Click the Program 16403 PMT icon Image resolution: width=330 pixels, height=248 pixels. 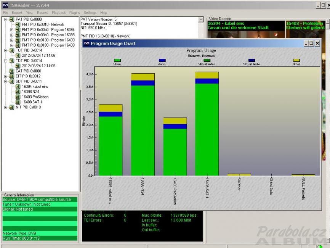[x=18, y=40]
